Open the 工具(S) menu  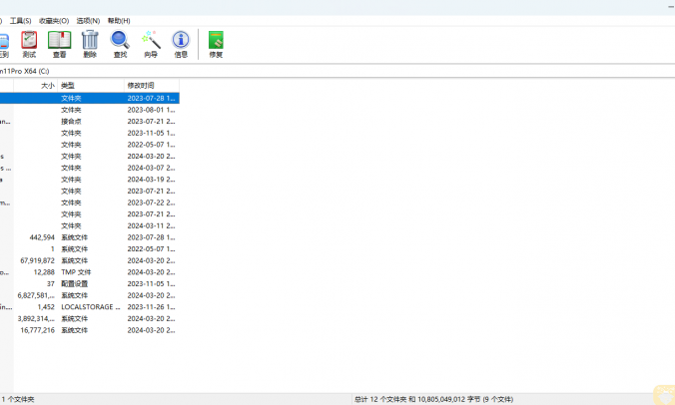click(x=20, y=21)
